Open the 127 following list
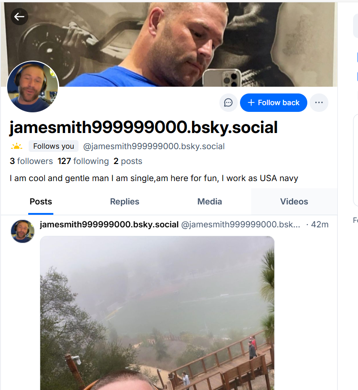Screen dimensions: 358x390 (x=83, y=161)
